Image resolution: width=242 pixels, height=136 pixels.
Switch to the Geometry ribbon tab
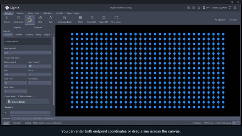[9, 13]
